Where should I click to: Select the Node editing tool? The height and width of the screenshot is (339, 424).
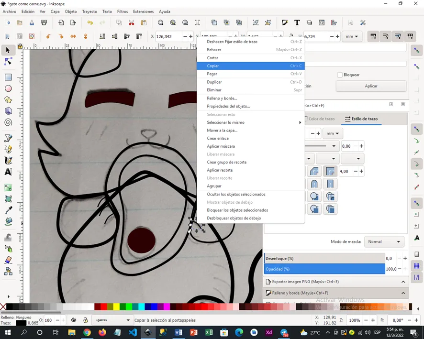8,62
